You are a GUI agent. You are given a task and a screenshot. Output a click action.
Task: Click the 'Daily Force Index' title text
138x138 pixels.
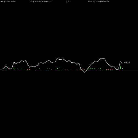[8, 2]
